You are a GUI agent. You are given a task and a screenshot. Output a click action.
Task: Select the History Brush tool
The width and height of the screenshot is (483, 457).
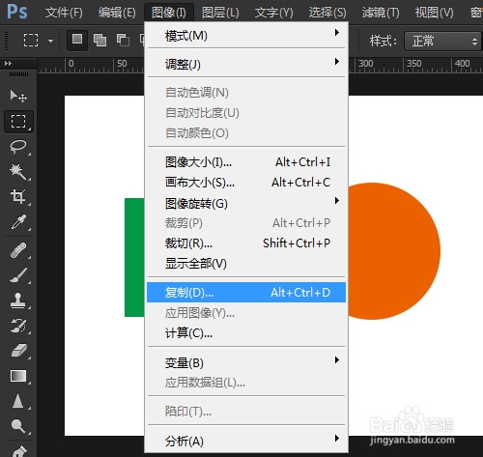(x=18, y=326)
